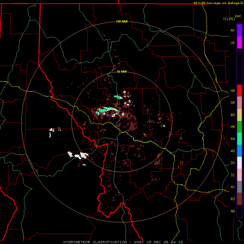Click the HA legend label
The image size is (244, 244).
pos(233,91)
